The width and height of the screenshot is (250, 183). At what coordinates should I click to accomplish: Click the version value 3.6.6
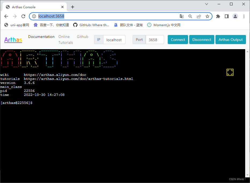click(x=29, y=83)
